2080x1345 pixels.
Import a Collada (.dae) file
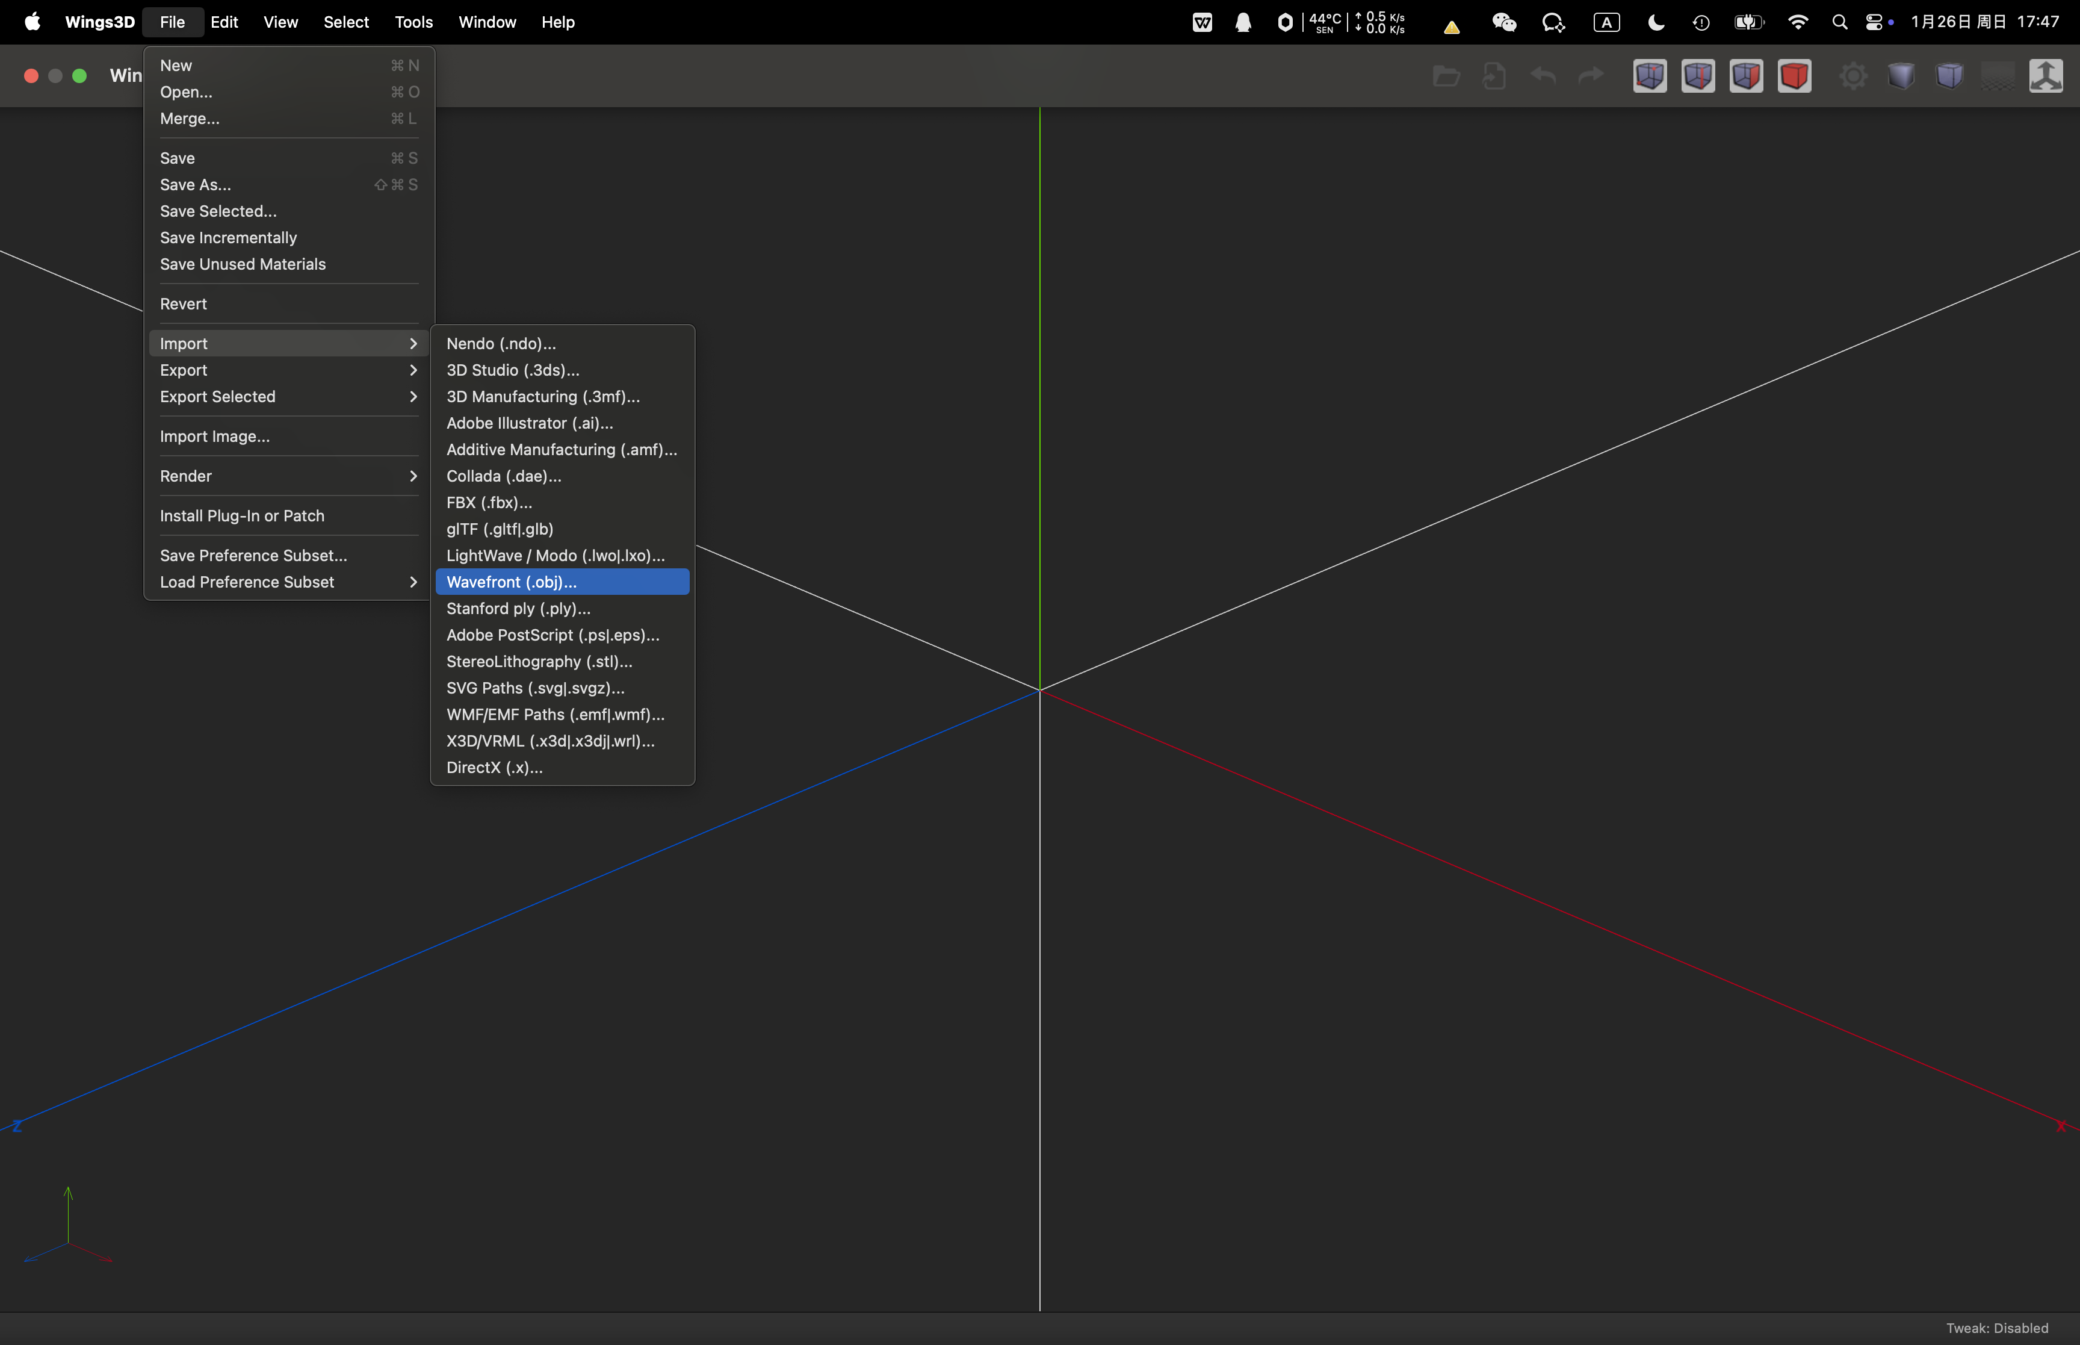click(x=562, y=476)
